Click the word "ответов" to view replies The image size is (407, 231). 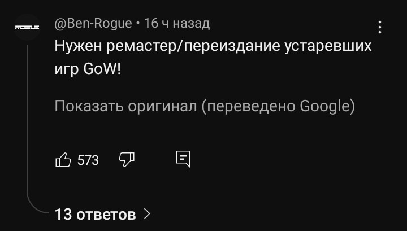pyautogui.click(x=106, y=215)
